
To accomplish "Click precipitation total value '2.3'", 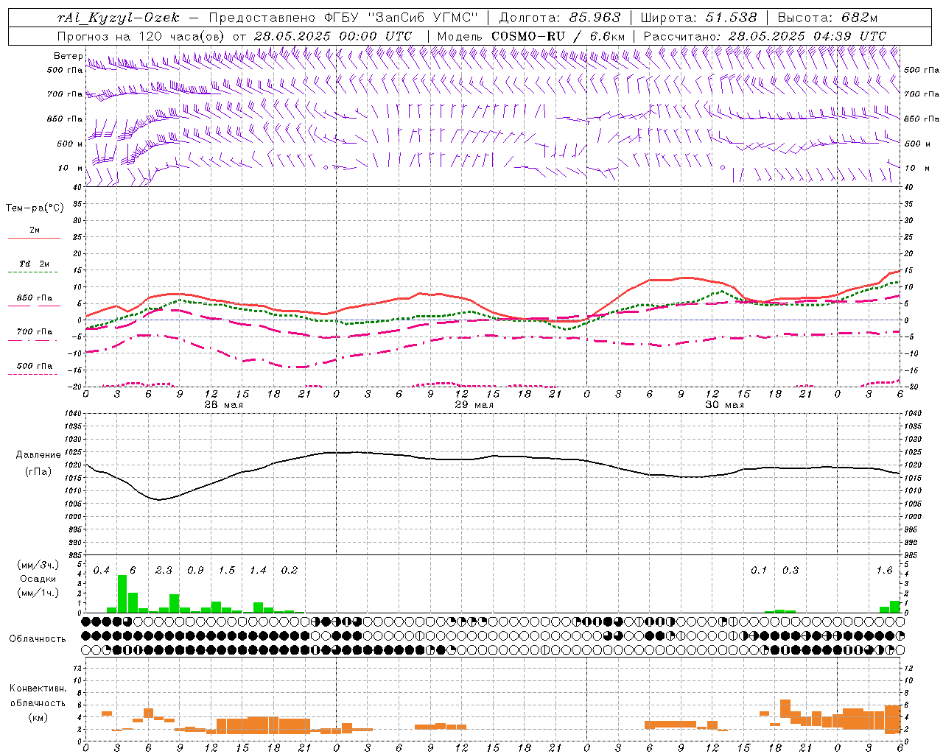I will click(164, 571).
